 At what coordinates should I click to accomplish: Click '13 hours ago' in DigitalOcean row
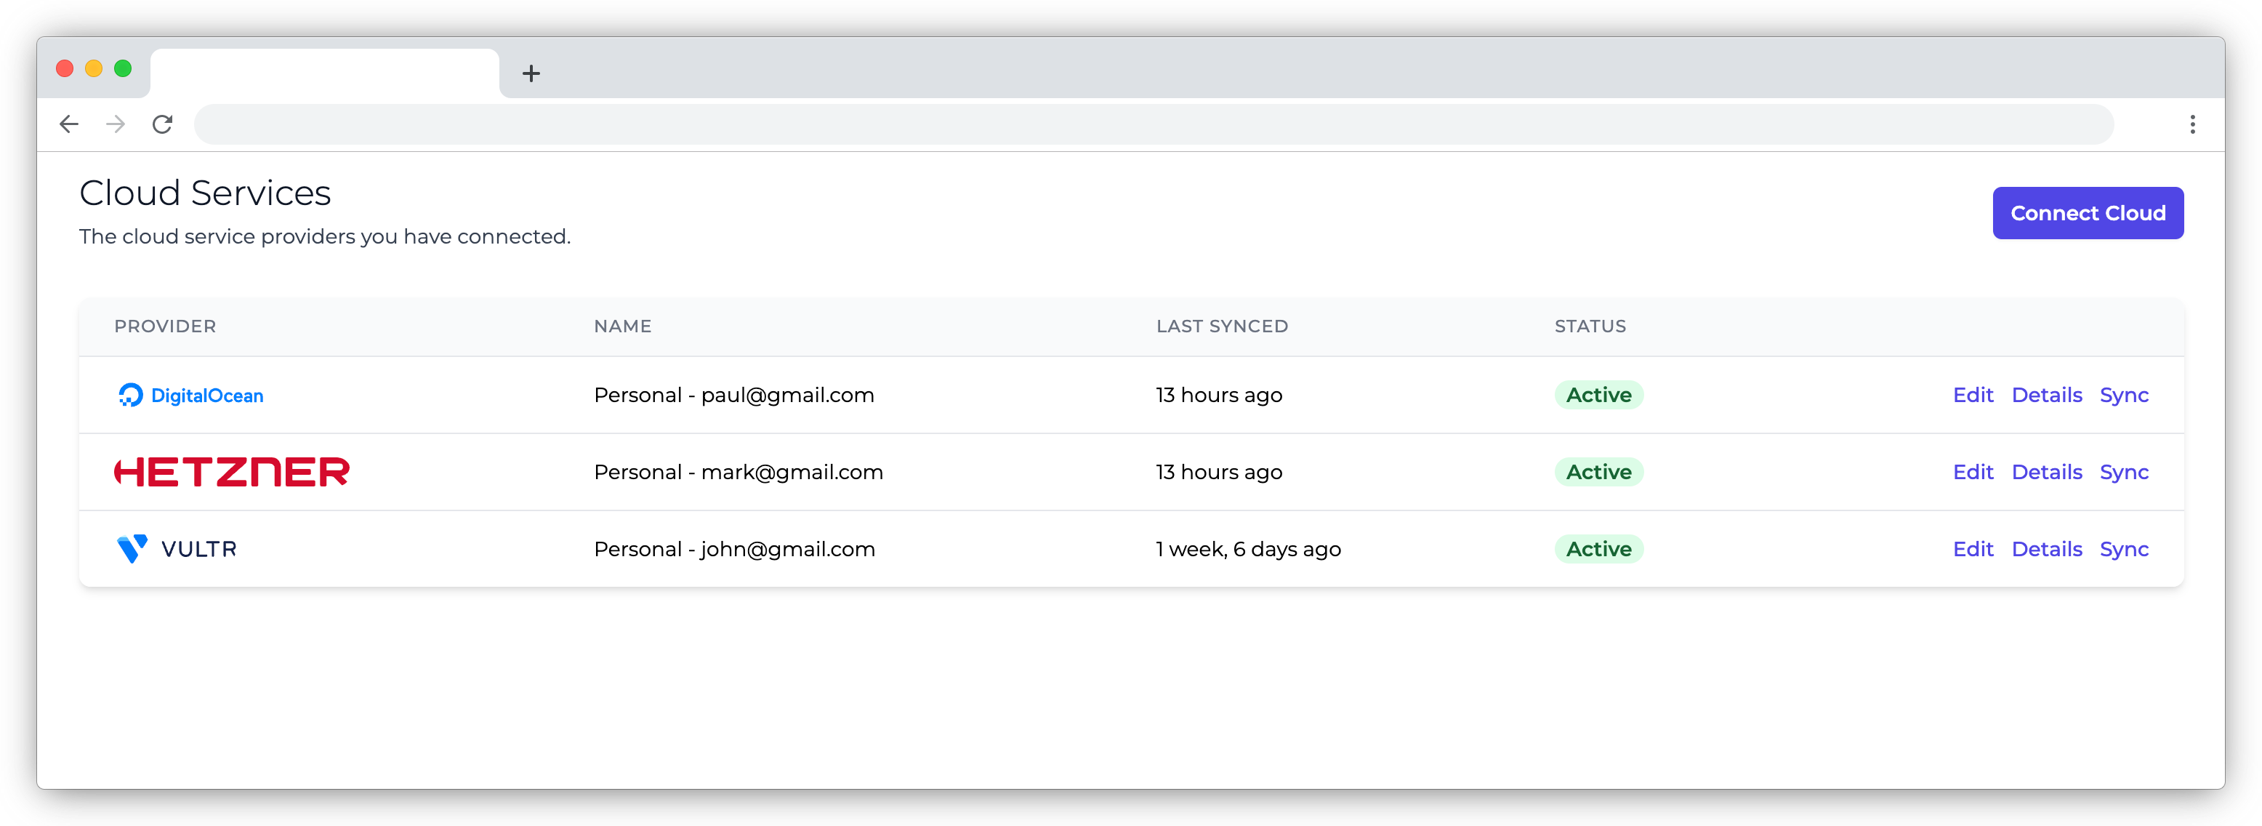(1219, 396)
